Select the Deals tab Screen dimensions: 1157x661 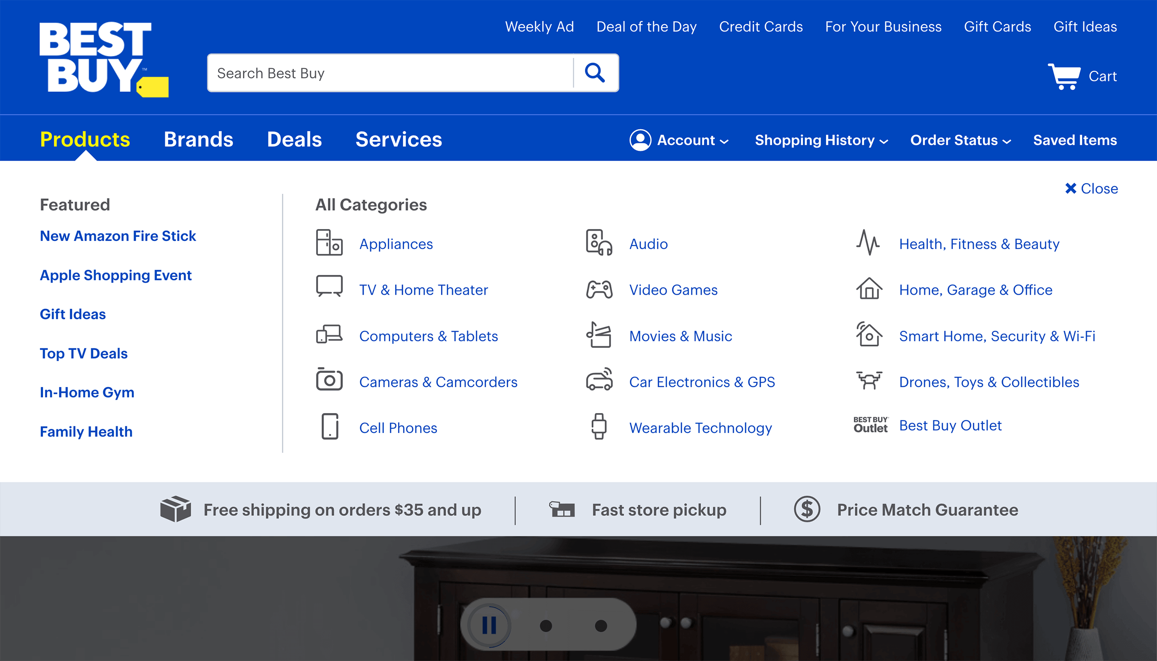[x=295, y=139]
